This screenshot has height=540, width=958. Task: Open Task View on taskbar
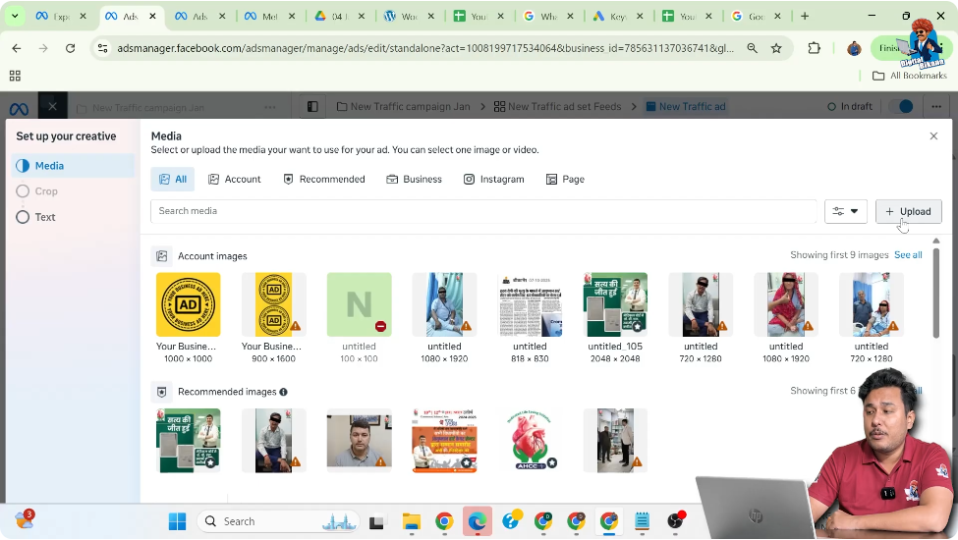click(x=376, y=522)
